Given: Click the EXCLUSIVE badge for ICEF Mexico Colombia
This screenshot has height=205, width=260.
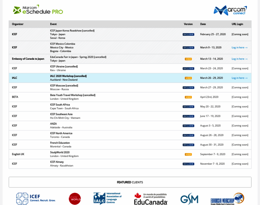Looking at the screenshot, I should click(x=188, y=47).
